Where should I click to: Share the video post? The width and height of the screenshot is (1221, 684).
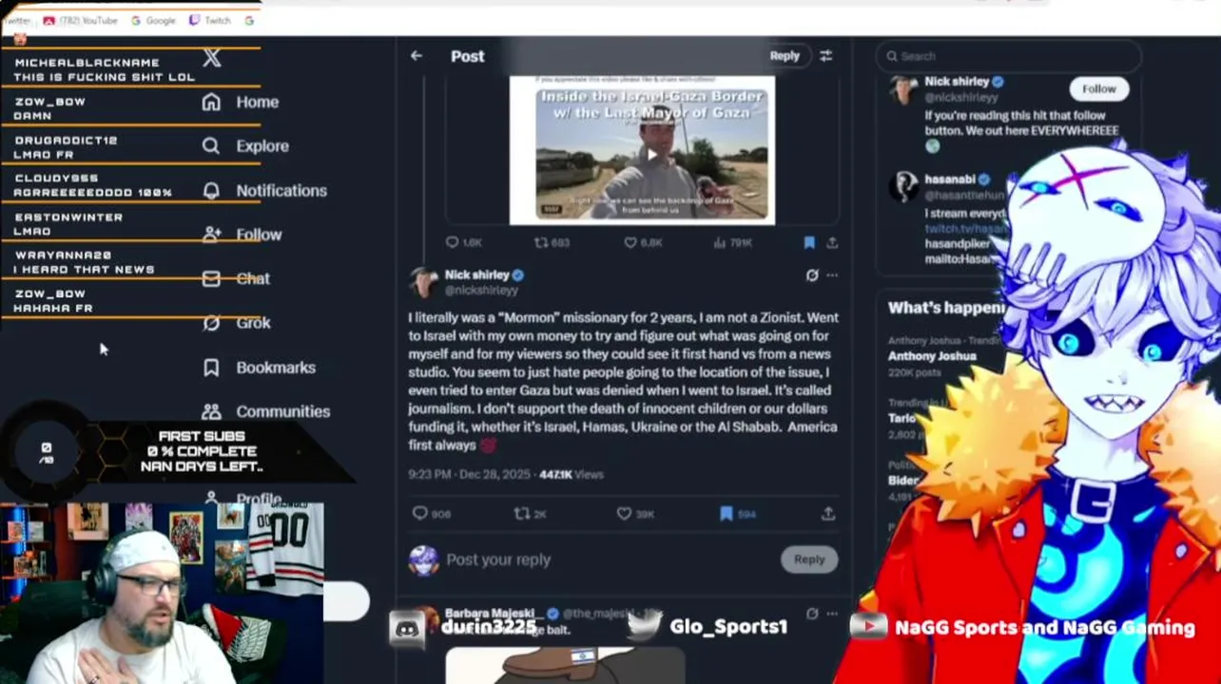[832, 243]
